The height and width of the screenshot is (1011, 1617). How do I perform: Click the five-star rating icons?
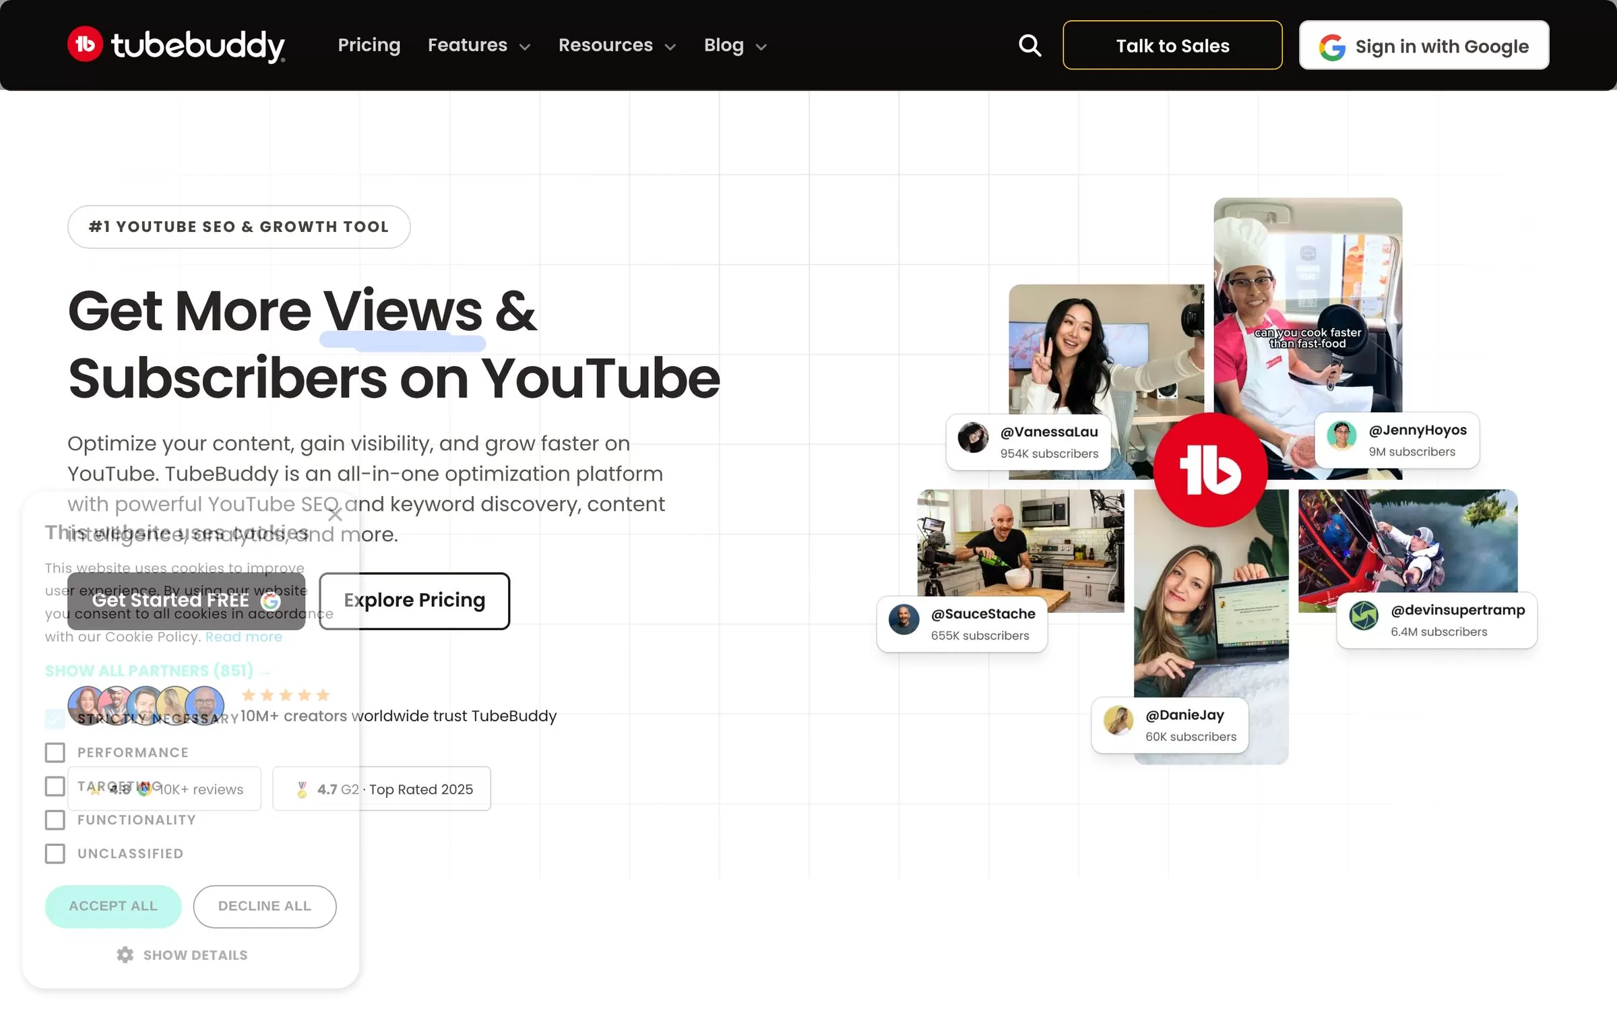[x=286, y=695]
